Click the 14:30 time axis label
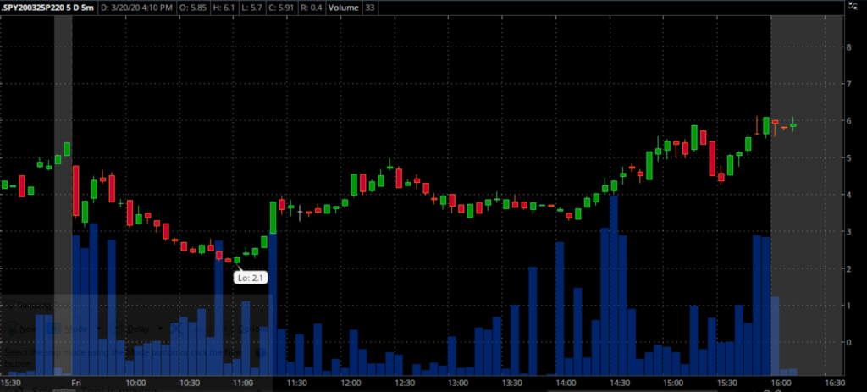The height and width of the screenshot is (392, 867). 619,383
